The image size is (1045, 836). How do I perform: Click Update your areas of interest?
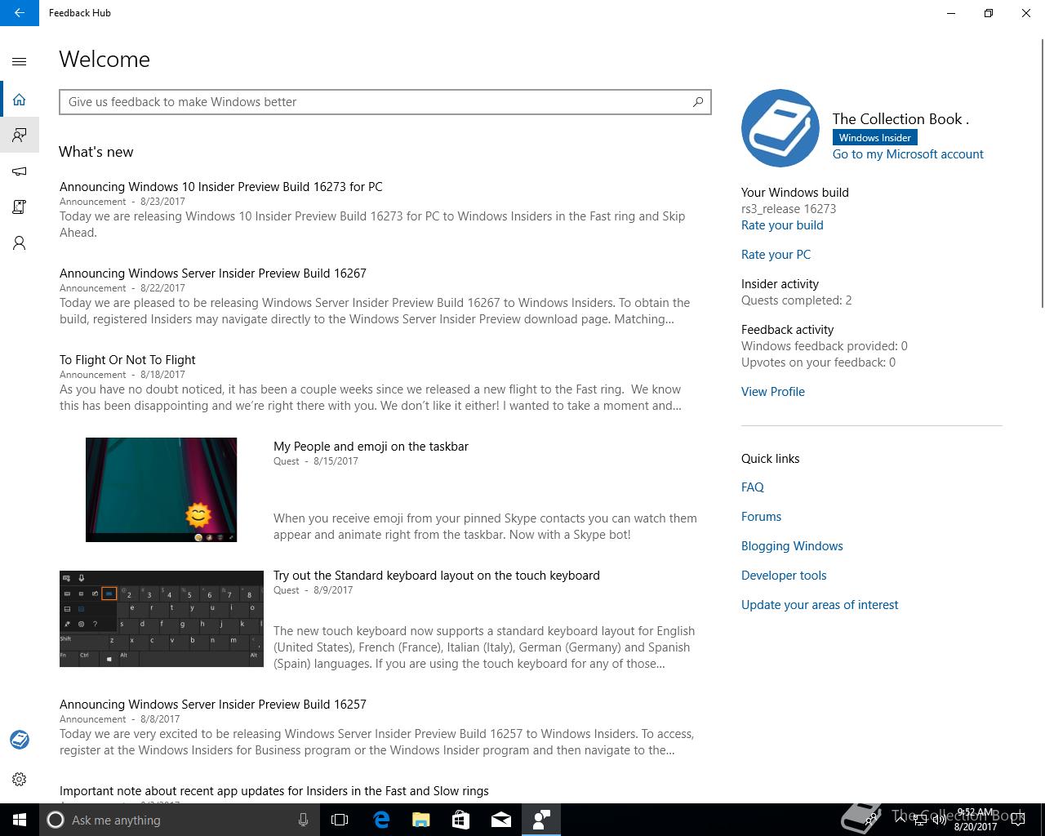click(820, 605)
